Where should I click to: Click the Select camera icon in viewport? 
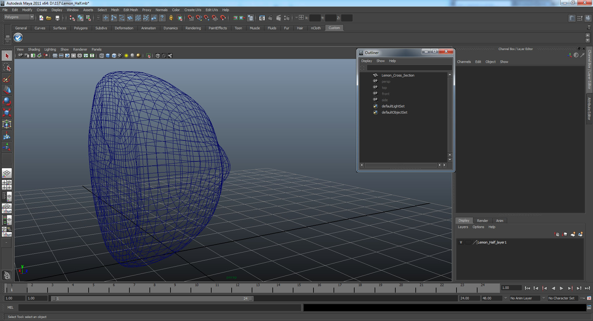[x=20, y=56]
